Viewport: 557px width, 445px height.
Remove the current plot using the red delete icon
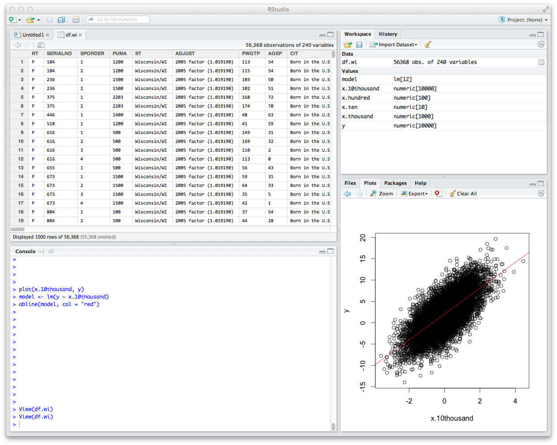[x=438, y=193]
